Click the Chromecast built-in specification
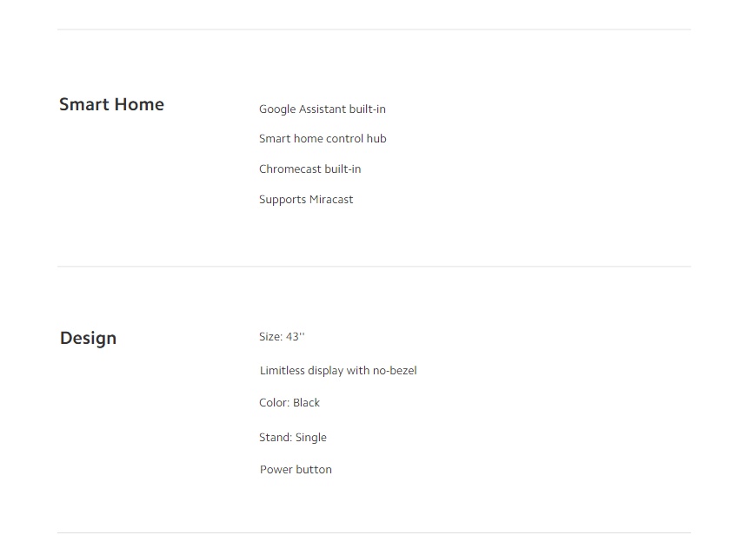Viewport: 732px width, 555px height. [x=310, y=168]
